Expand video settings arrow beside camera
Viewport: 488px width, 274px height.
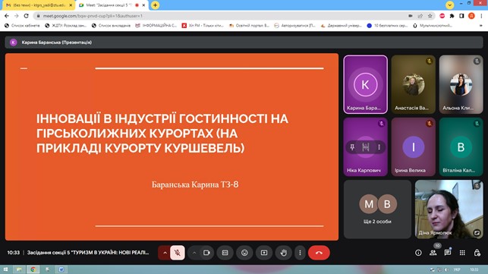(194, 253)
